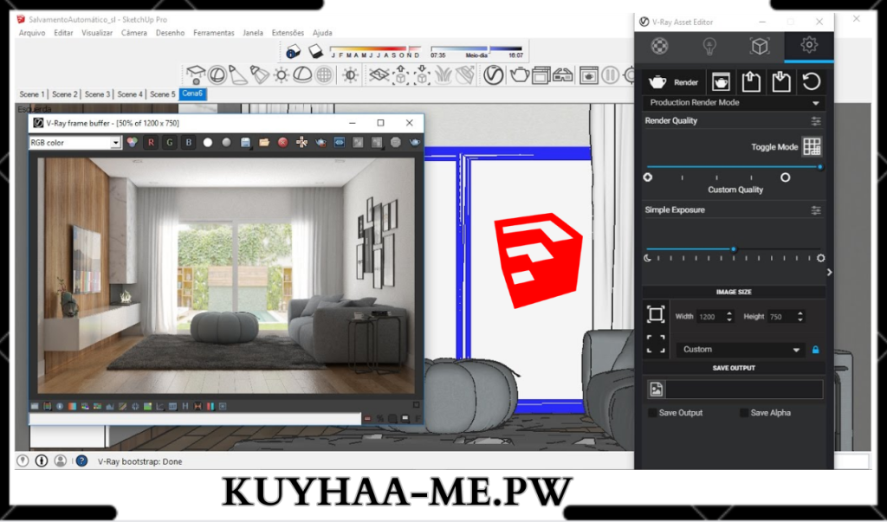Open Geometry tab in Asset Editor
This screenshot has height=522, width=887.
[x=759, y=46]
